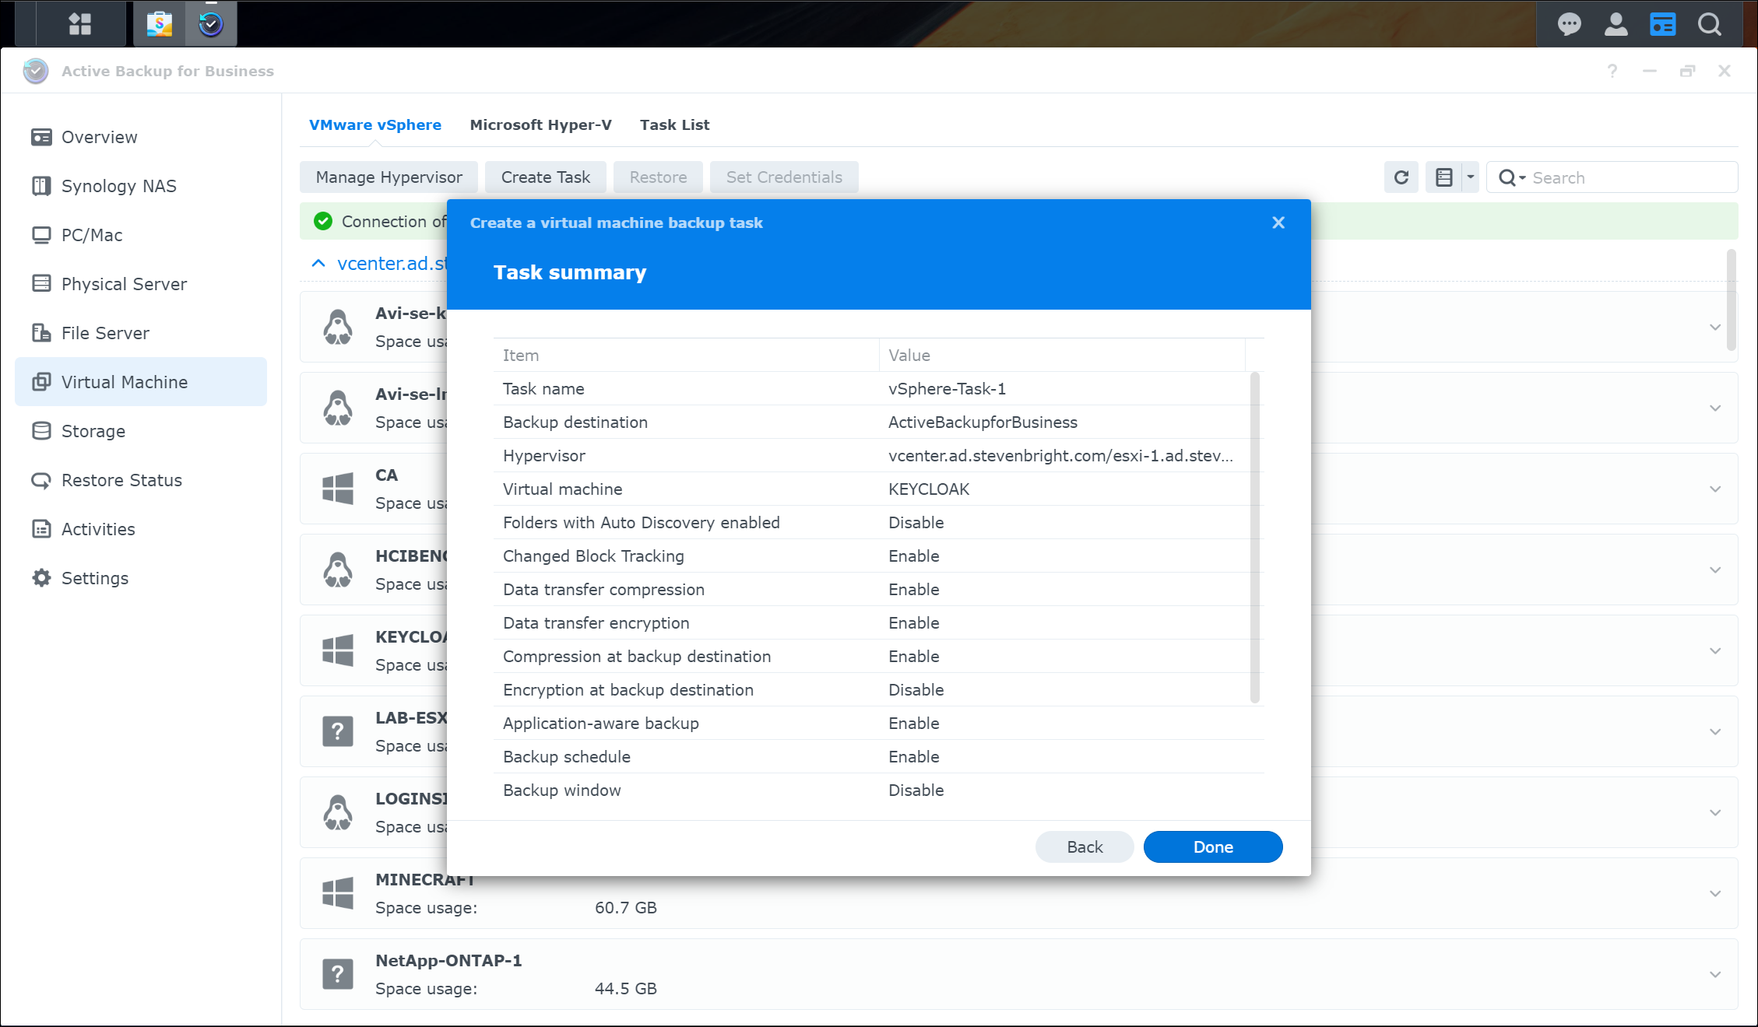Image resolution: width=1758 pixels, height=1027 pixels.
Task: Open Settings in the sidebar
Action: pyautogui.click(x=94, y=578)
